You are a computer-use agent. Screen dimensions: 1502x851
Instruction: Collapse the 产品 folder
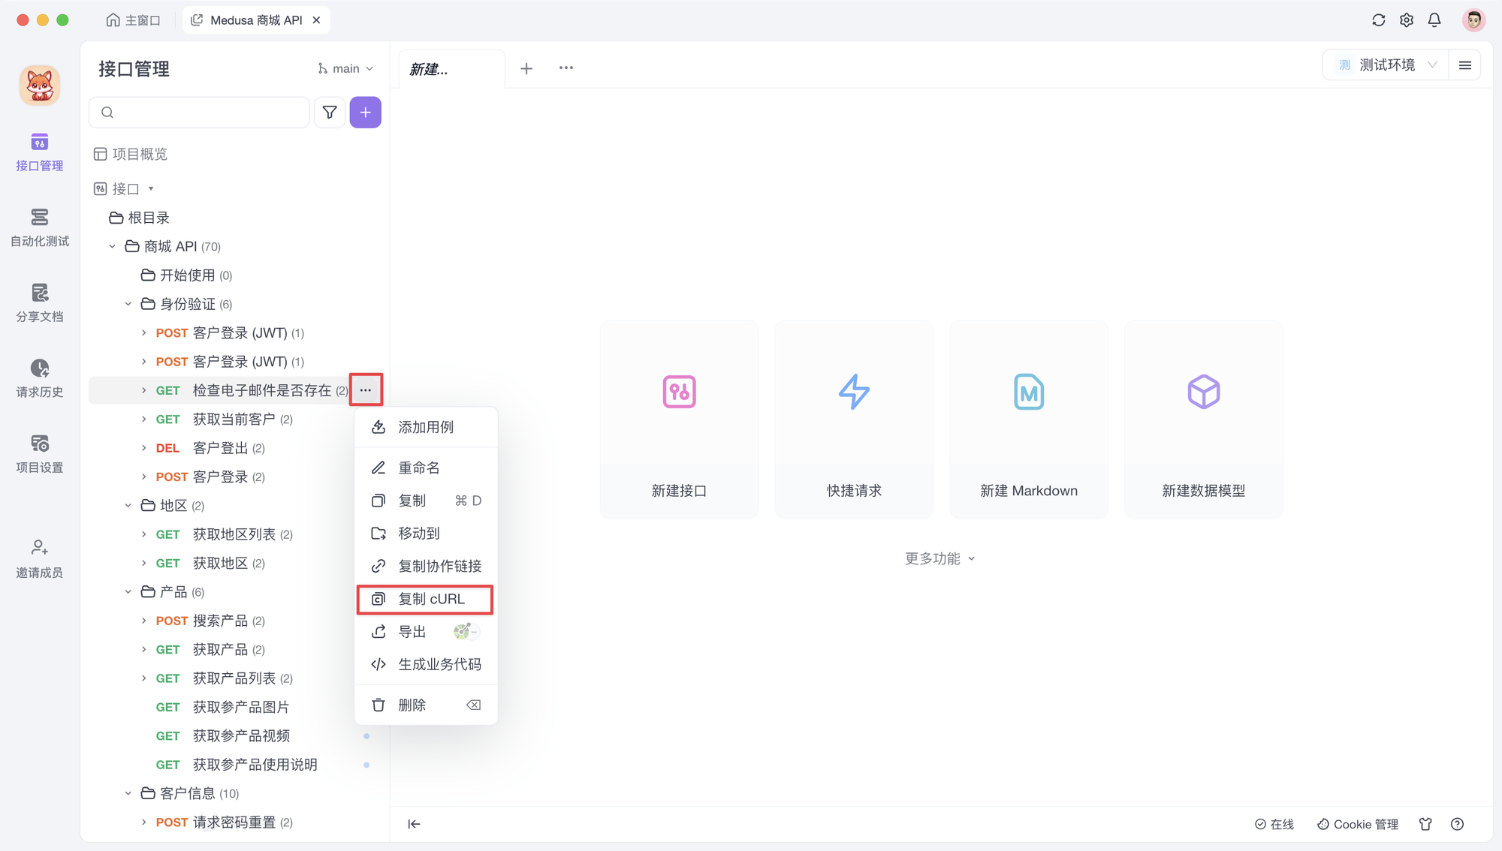click(128, 592)
